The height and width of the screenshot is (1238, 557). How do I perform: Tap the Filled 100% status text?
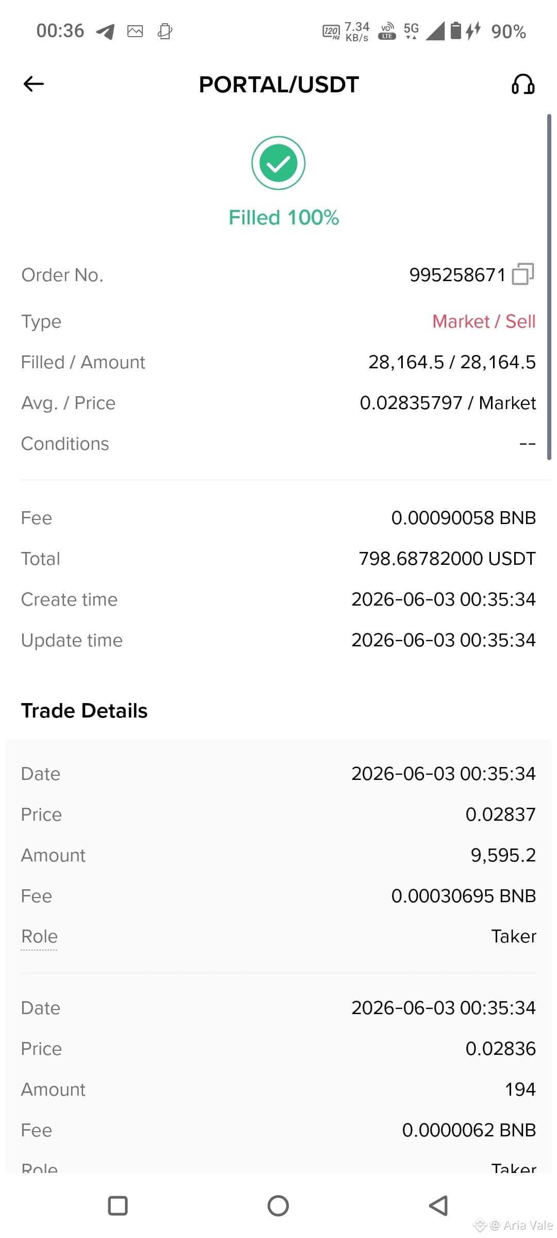click(284, 218)
